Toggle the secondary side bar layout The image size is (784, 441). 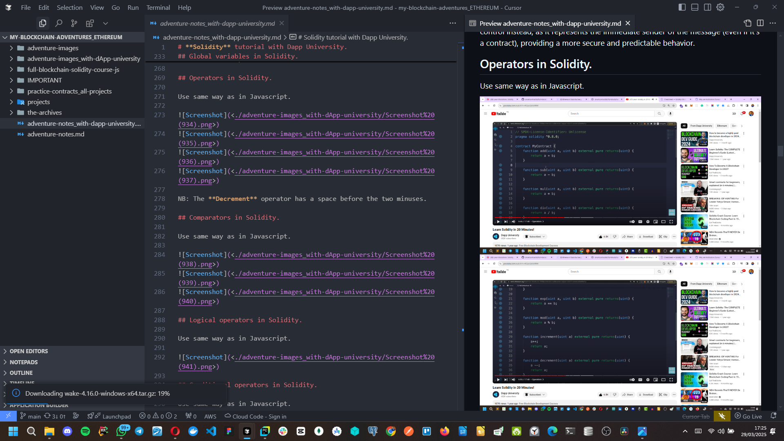click(707, 7)
